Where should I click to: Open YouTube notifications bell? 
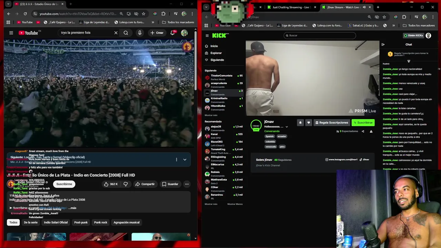[173, 33]
